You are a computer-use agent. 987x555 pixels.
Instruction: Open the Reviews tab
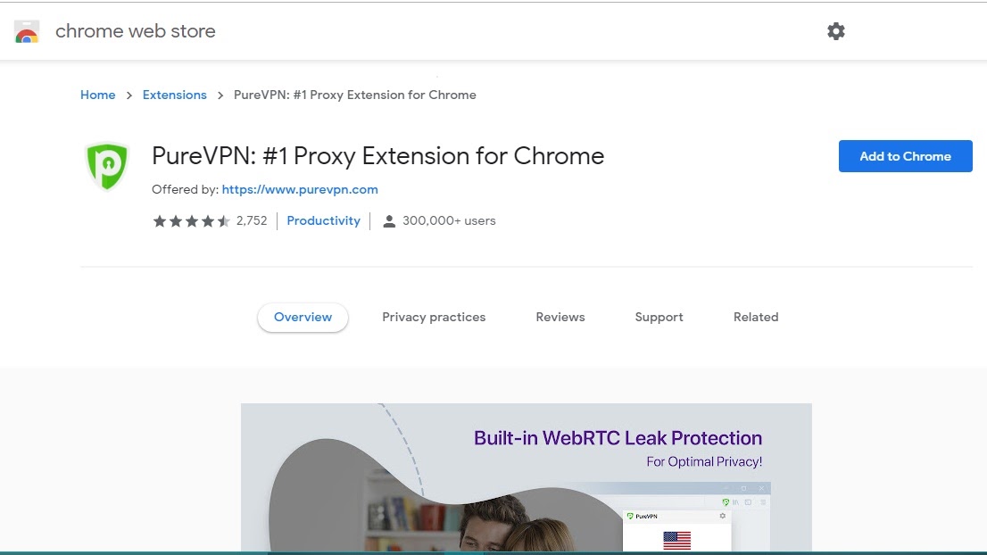(x=560, y=317)
